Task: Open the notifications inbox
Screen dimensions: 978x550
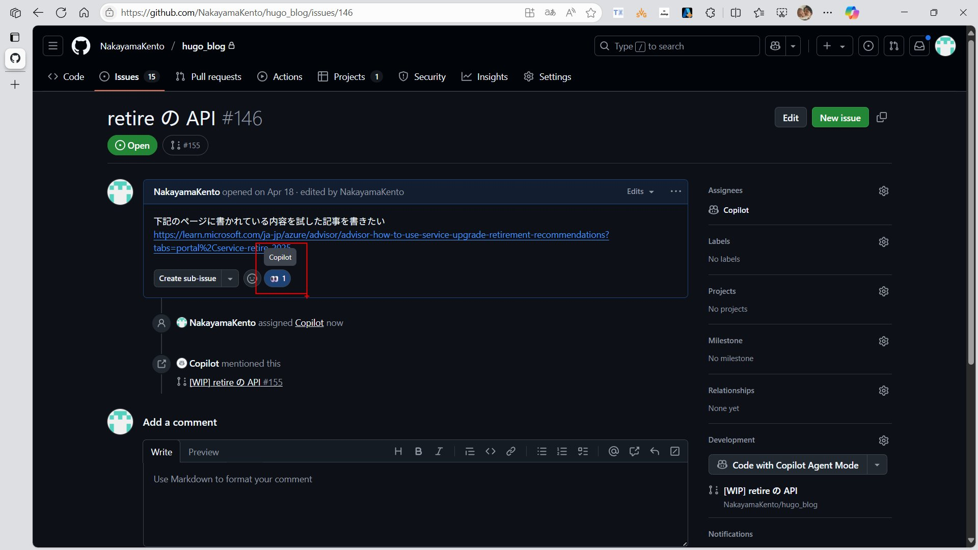Action: (919, 46)
